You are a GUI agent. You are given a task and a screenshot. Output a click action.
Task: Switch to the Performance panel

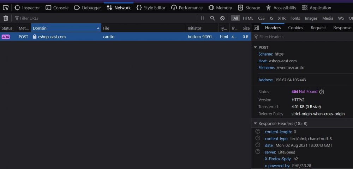187,8
